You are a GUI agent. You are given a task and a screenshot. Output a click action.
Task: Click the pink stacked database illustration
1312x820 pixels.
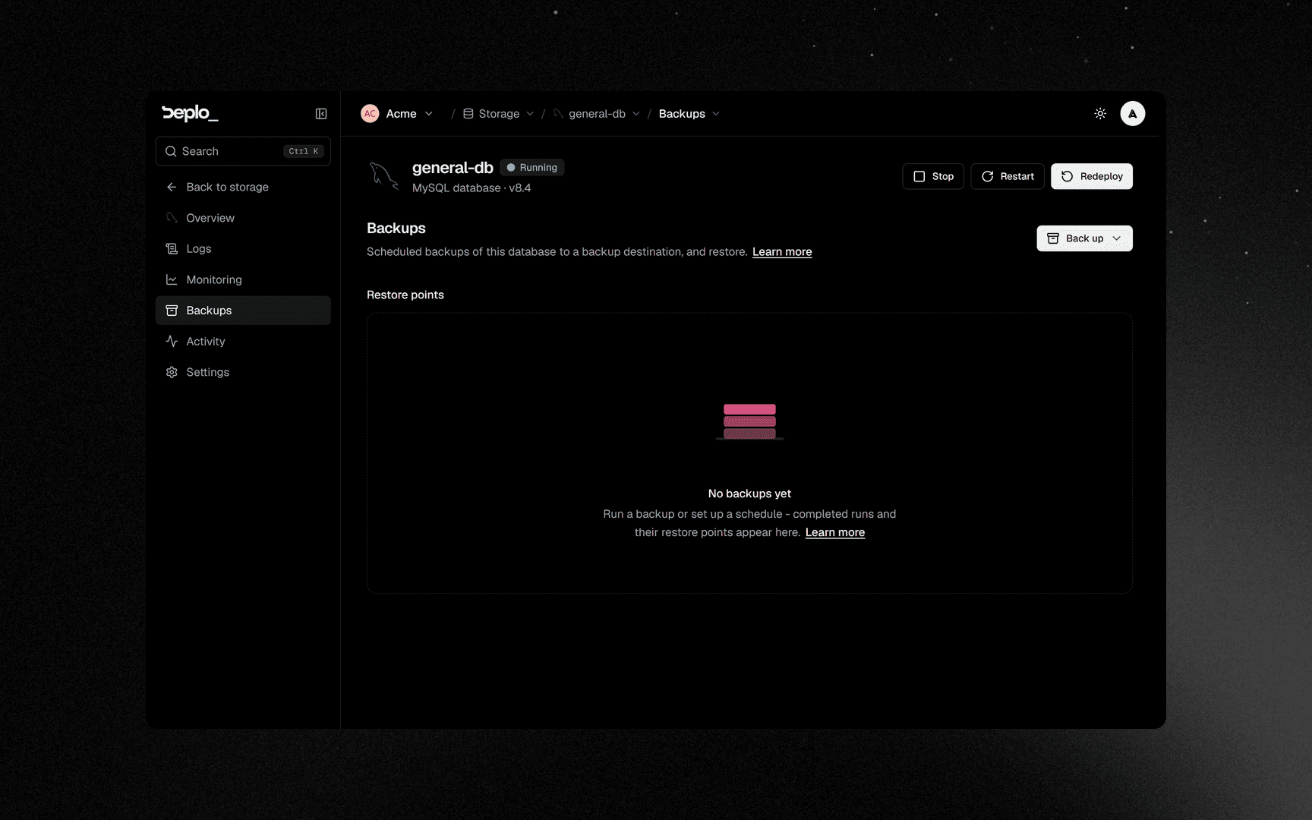click(x=749, y=421)
